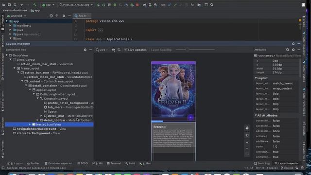311x175 pixels.
Task: Uncheck the Live updates checkbox
Action: 125,50
